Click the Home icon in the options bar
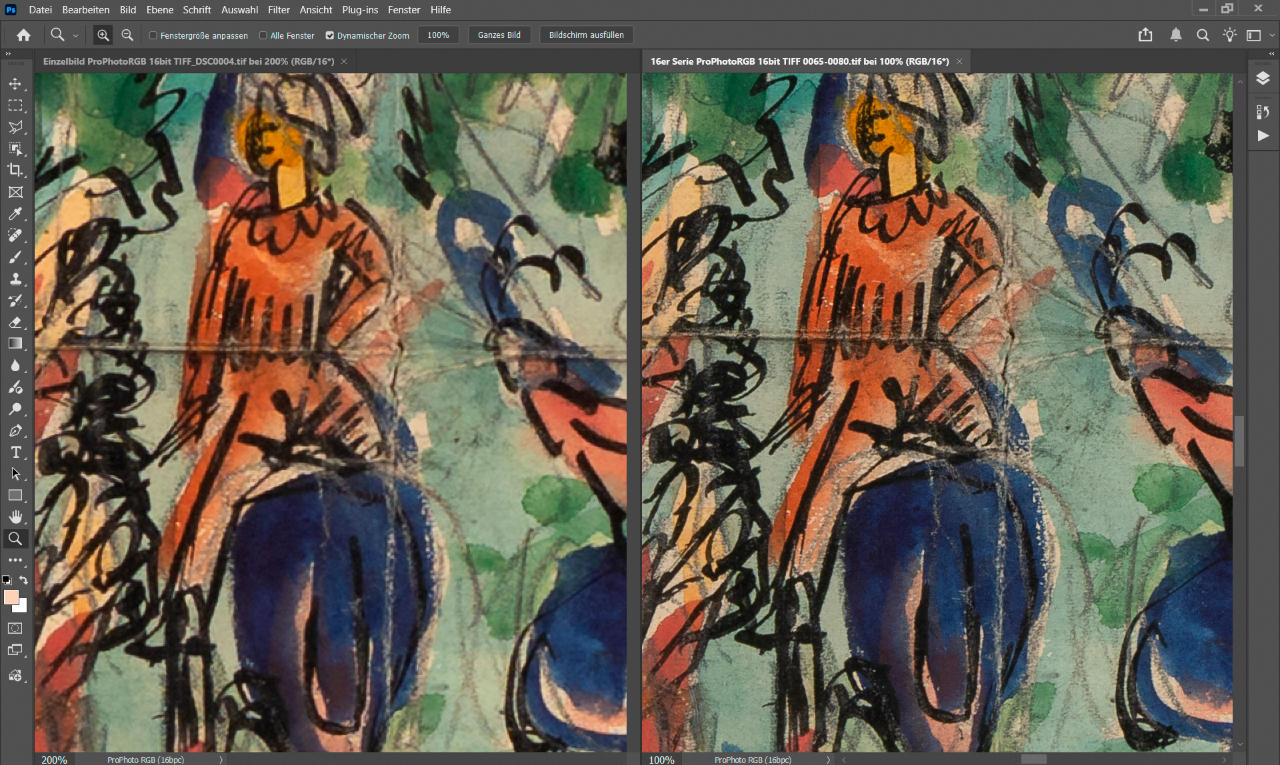 pos(23,35)
